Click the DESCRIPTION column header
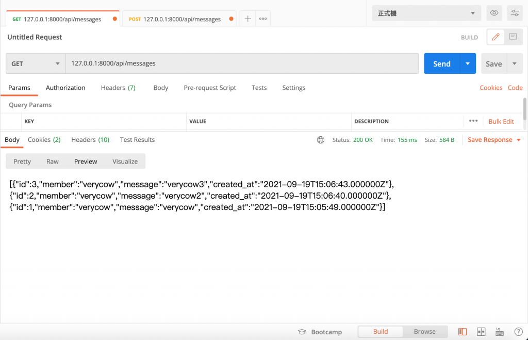Screen dimensions: 528x340 click(x=371, y=121)
